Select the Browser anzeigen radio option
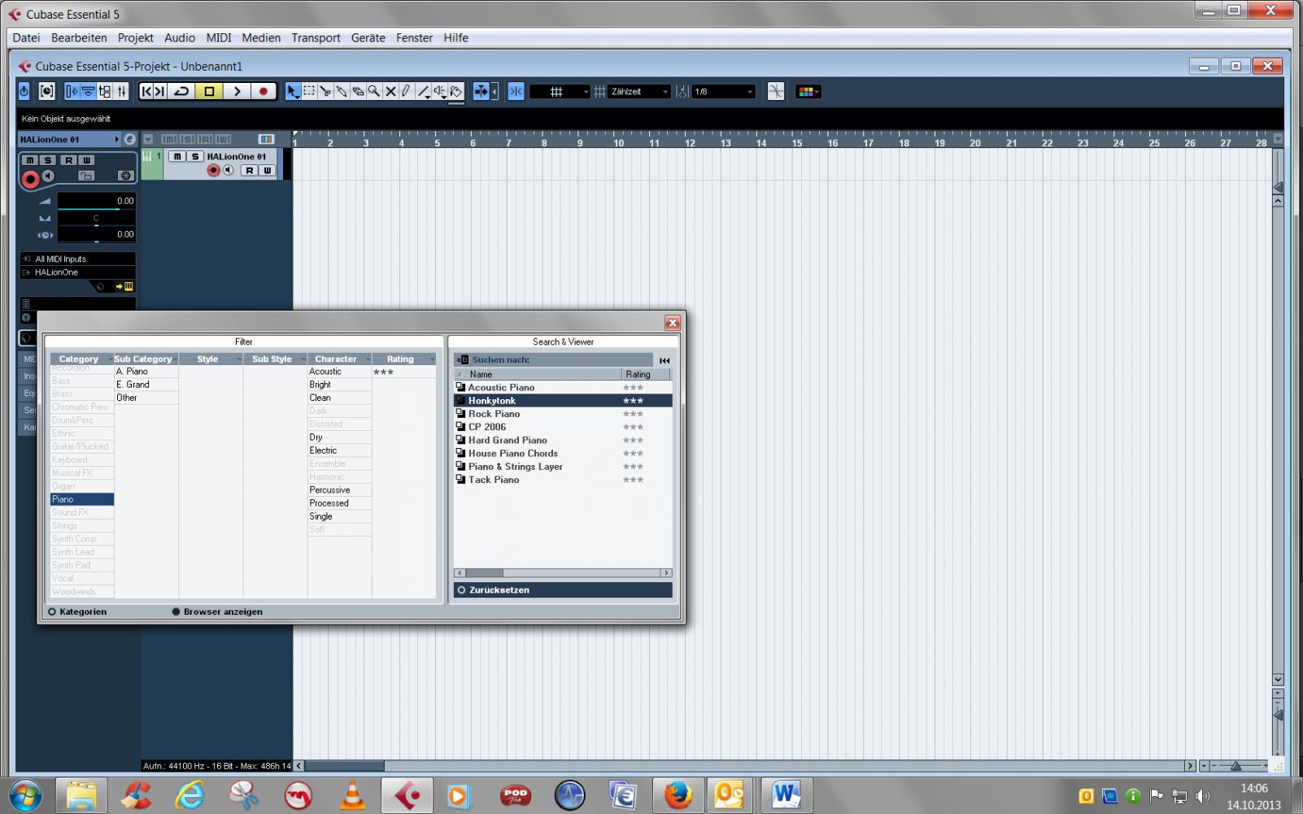The width and height of the screenshot is (1303, 814). [217, 612]
